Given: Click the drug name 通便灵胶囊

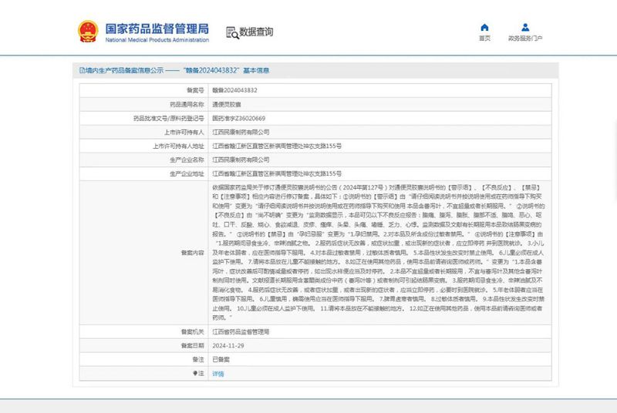Looking at the screenshot, I should (227, 104).
